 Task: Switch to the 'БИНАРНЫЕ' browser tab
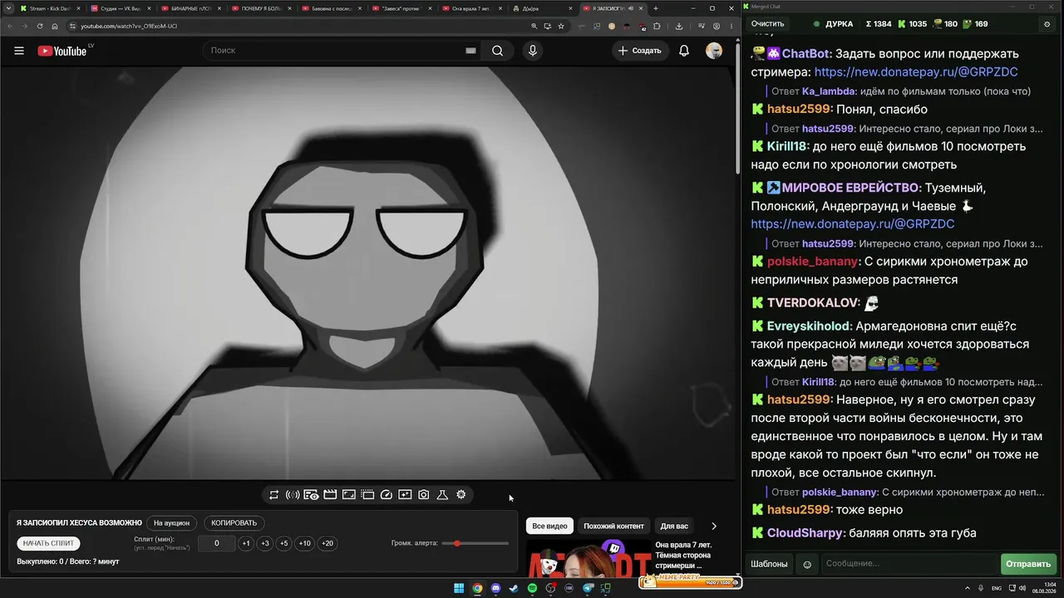(190, 8)
